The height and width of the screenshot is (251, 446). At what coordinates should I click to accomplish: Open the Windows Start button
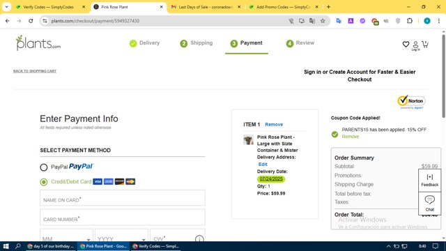coord(6,246)
